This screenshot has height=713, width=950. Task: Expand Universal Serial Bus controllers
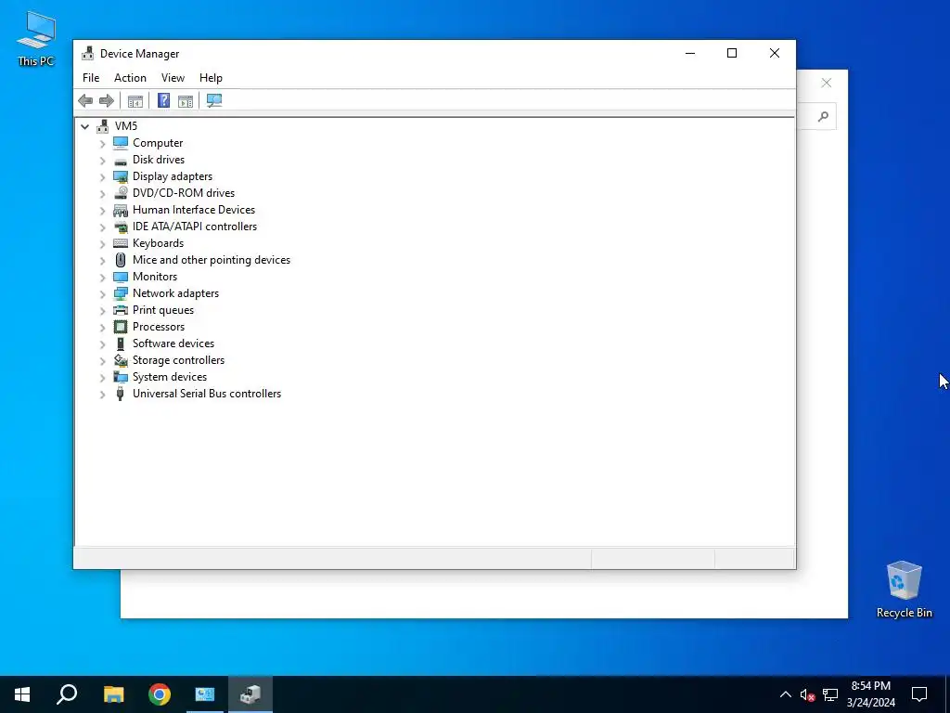(x=102, y=394)
